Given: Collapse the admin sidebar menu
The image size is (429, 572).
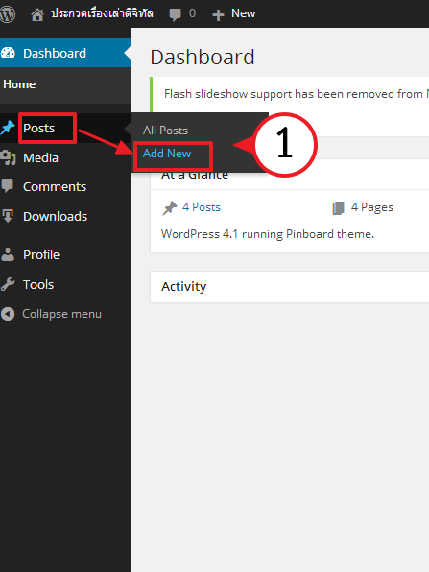Looking at the screenshot, I should click(51, 314).
